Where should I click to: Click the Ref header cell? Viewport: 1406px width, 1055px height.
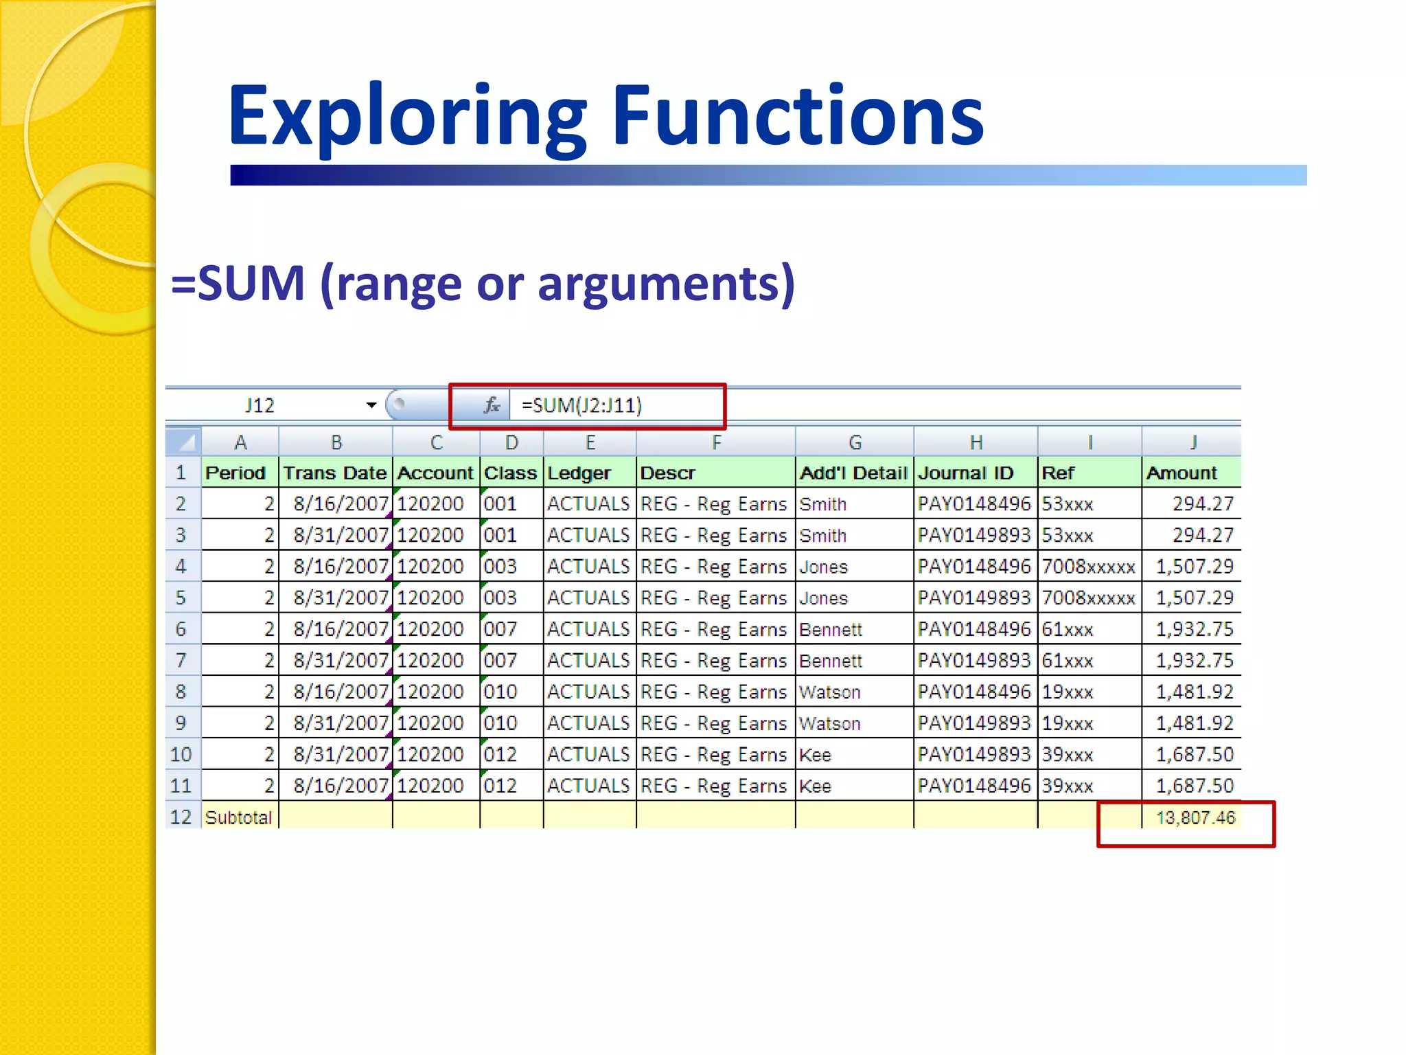tap(1090, 473)
